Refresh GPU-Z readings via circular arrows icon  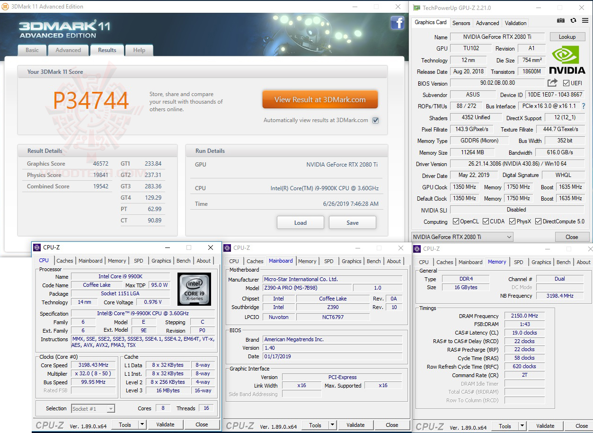pyautogui.click(x=574, y=20)
